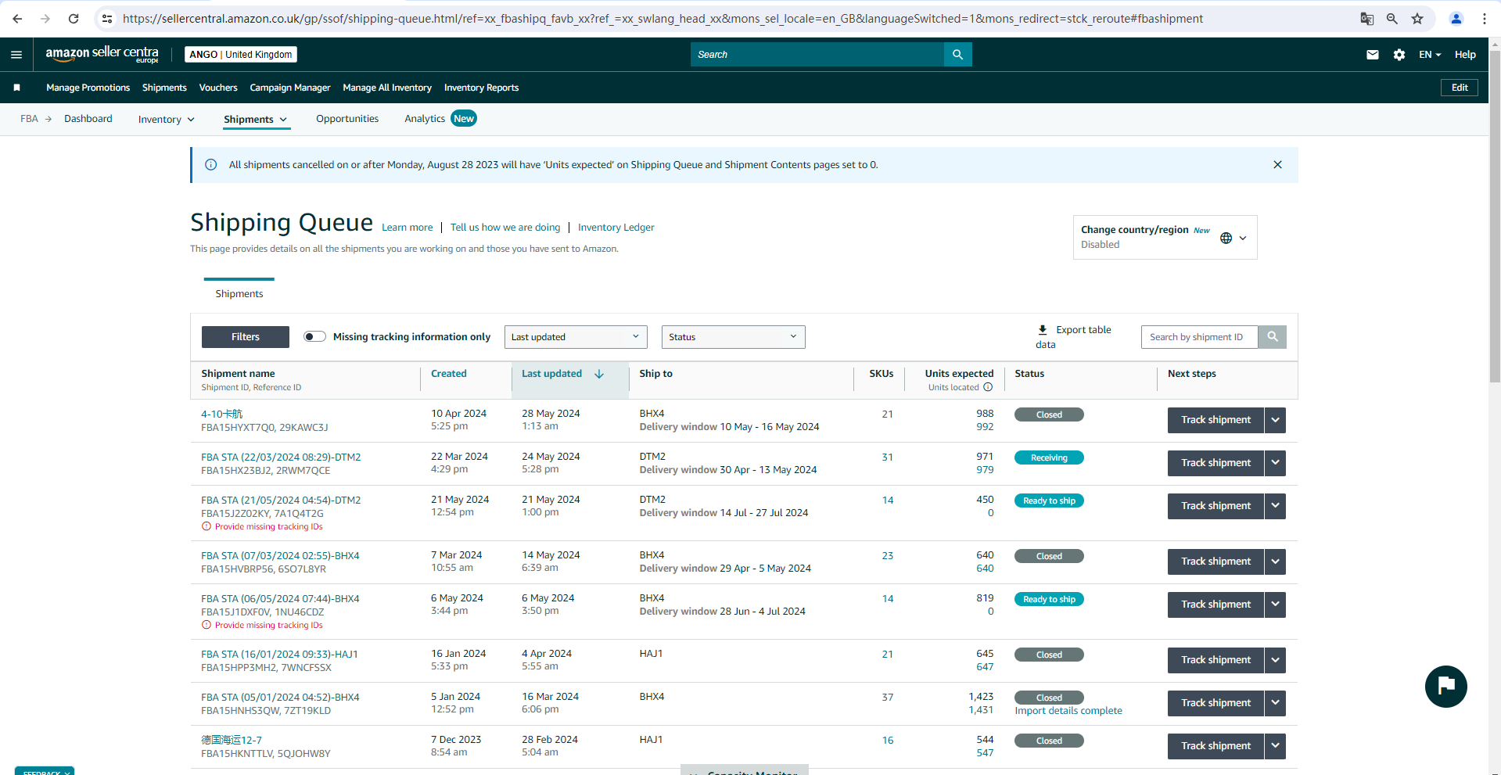The image size is (1501, 775).
Task: Click the bookmark flag icon in favorites bar
Action: coord(16,88)
